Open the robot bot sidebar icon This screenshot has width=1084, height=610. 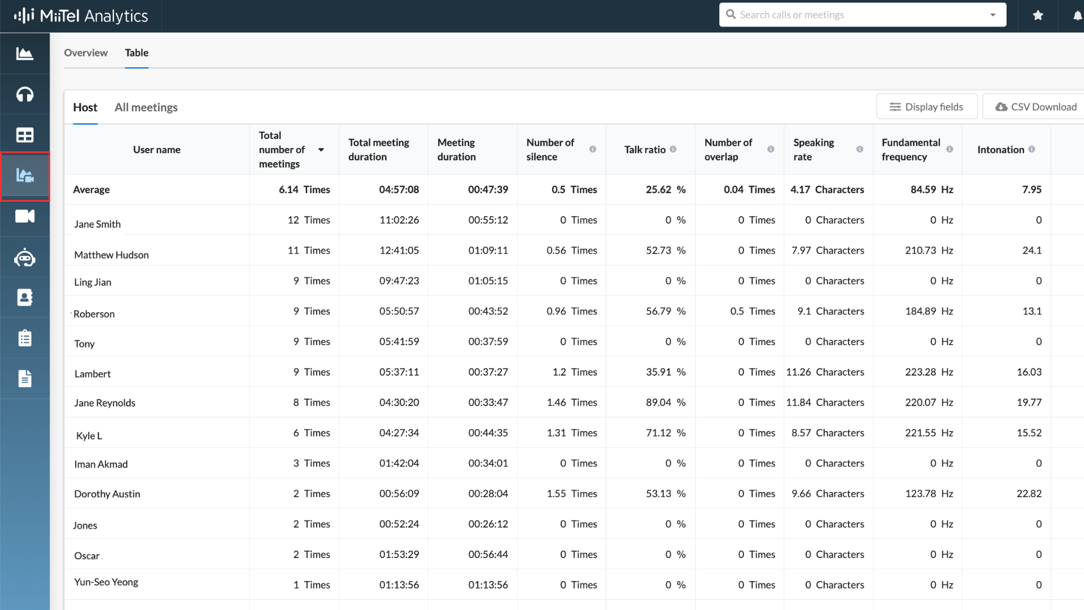pos(25,258)
